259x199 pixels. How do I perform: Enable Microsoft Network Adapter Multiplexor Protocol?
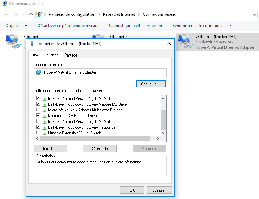pos(38,109)
